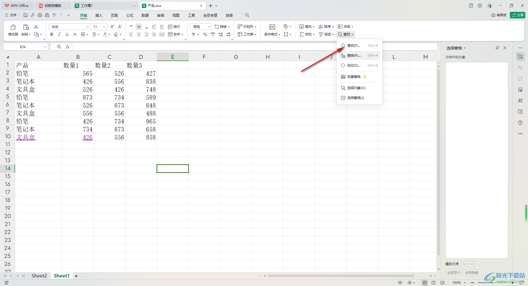Toggle Bold formatting

click(x=52, y=34)
